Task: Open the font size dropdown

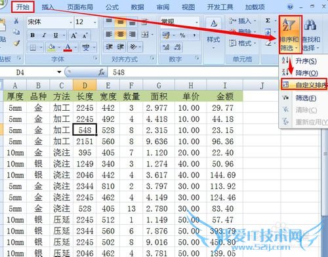Action: (x=95, y=22)
